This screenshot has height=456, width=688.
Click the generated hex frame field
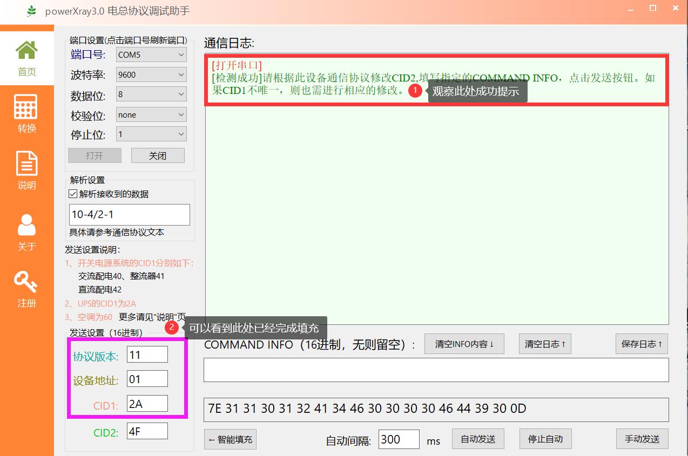coord(436,409)
